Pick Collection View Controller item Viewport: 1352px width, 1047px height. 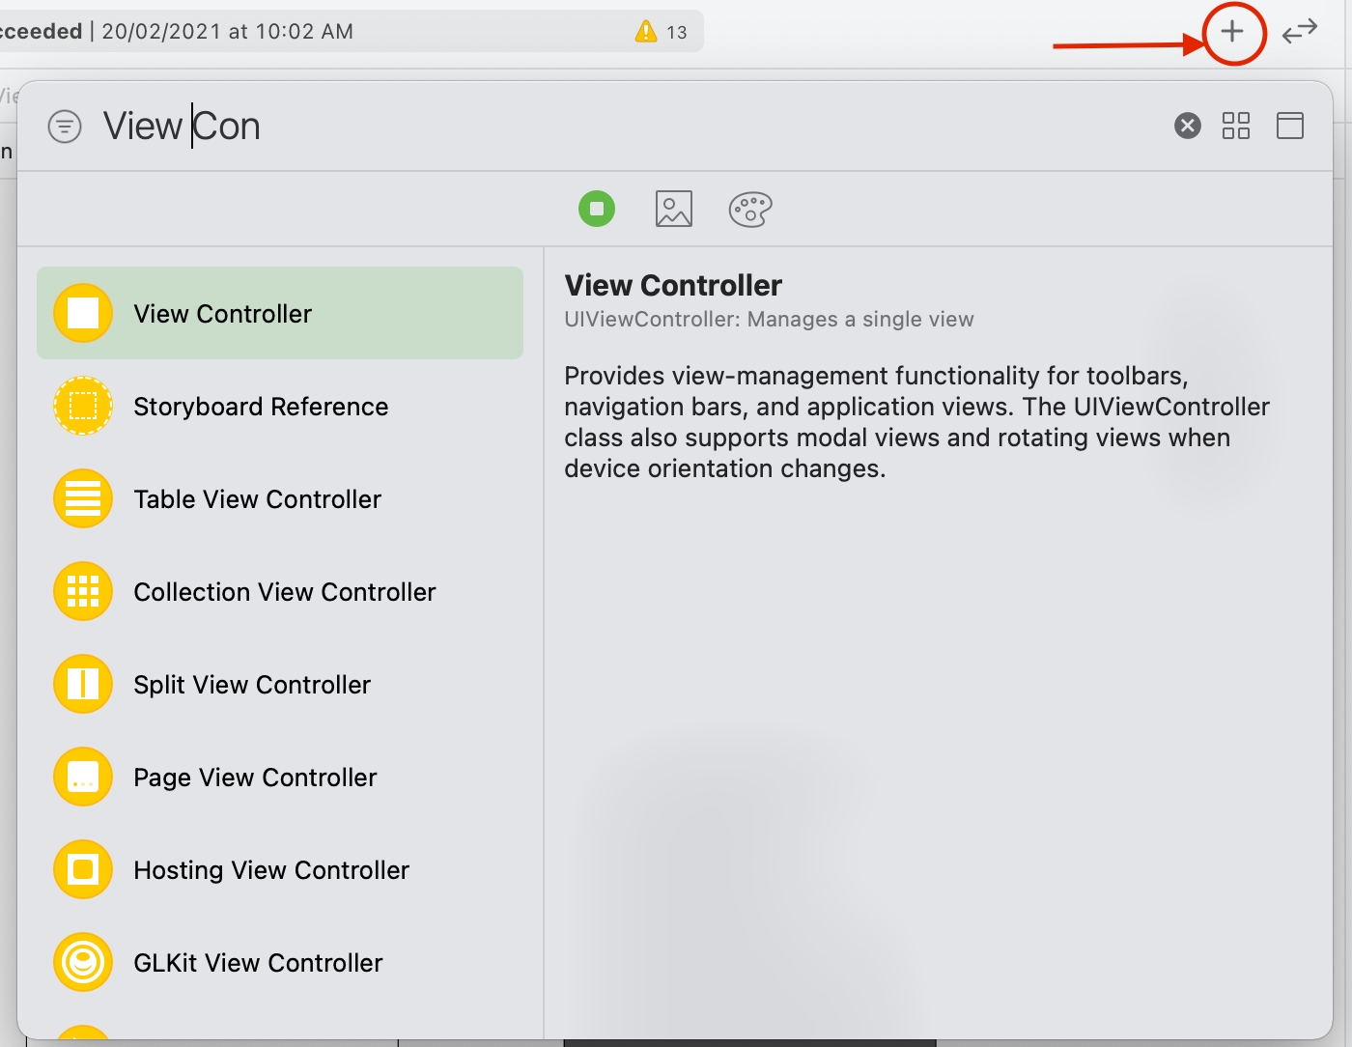click(x=284, y=592)
